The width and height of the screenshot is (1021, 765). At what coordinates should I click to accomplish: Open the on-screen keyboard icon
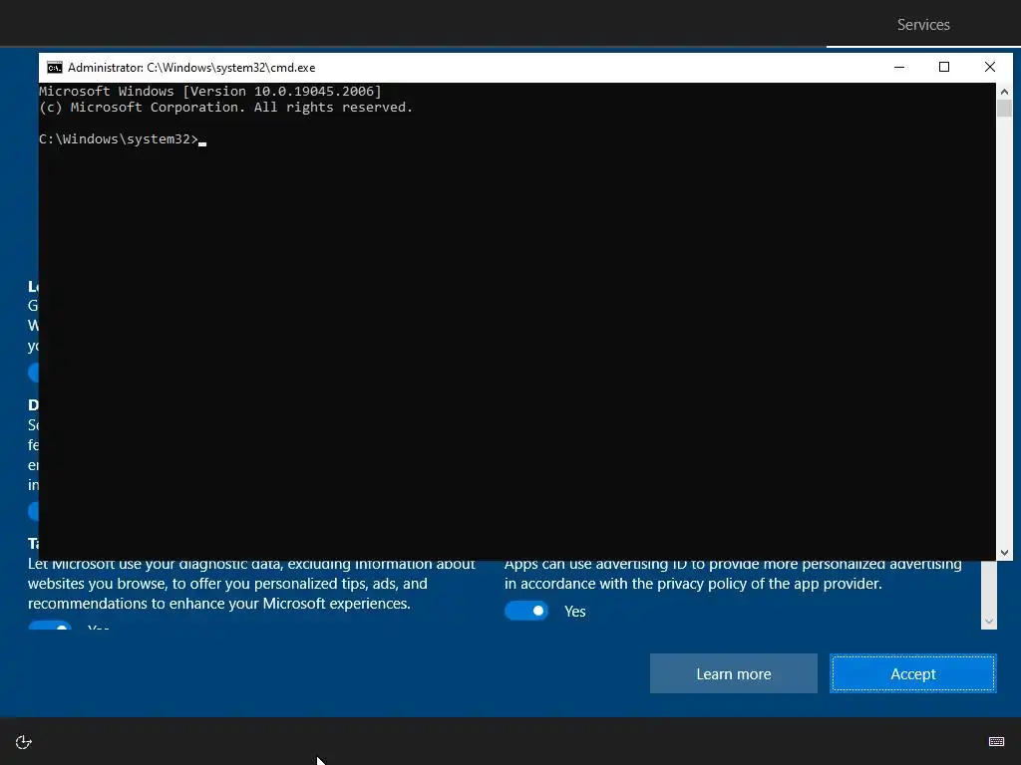click(x=996, y=741)
